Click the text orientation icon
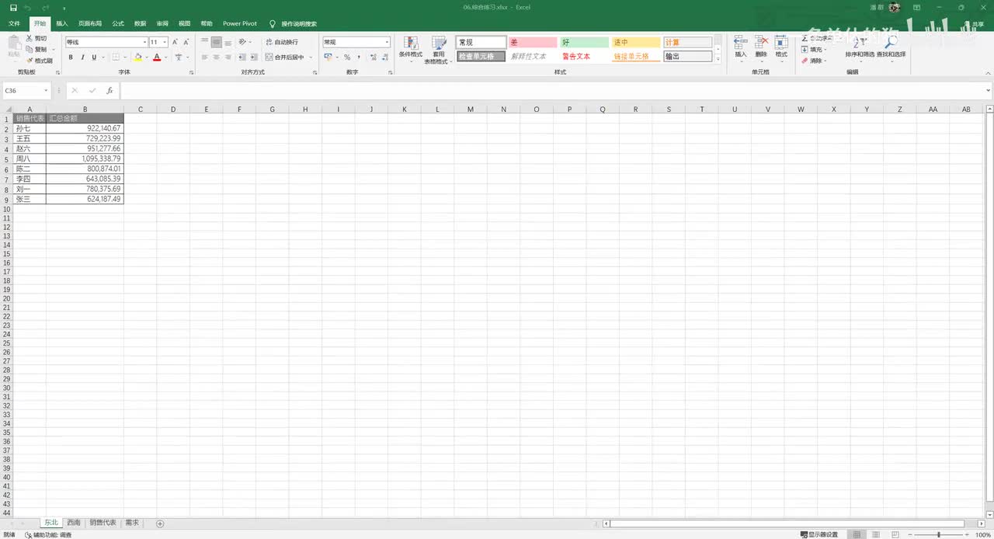 [243, 42]
